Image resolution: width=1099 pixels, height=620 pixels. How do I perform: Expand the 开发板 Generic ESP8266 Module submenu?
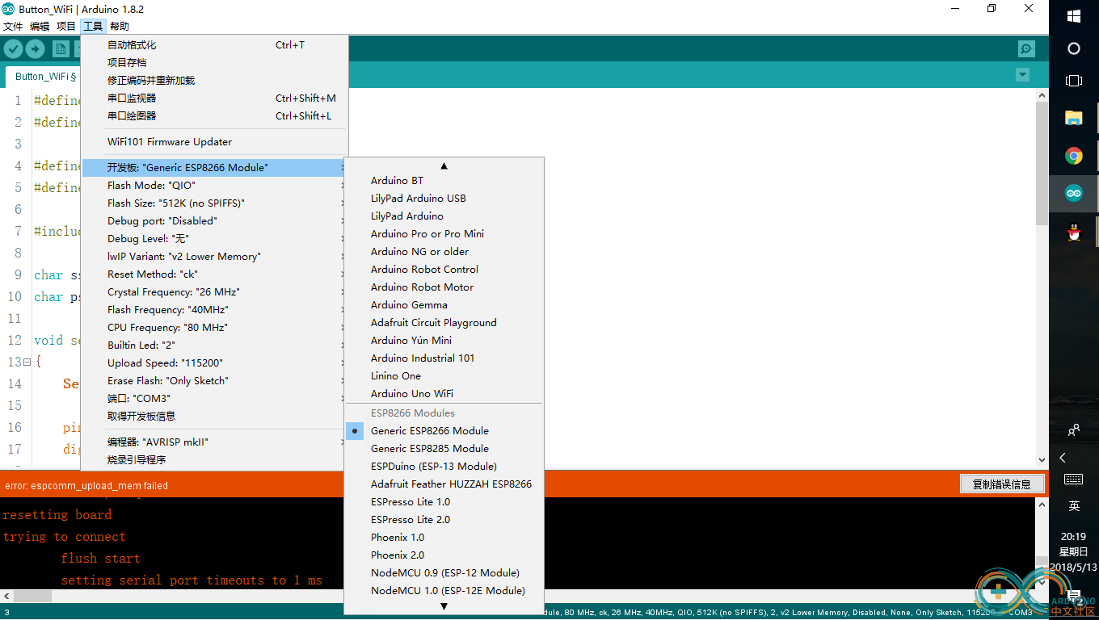(x=215, y=168)
